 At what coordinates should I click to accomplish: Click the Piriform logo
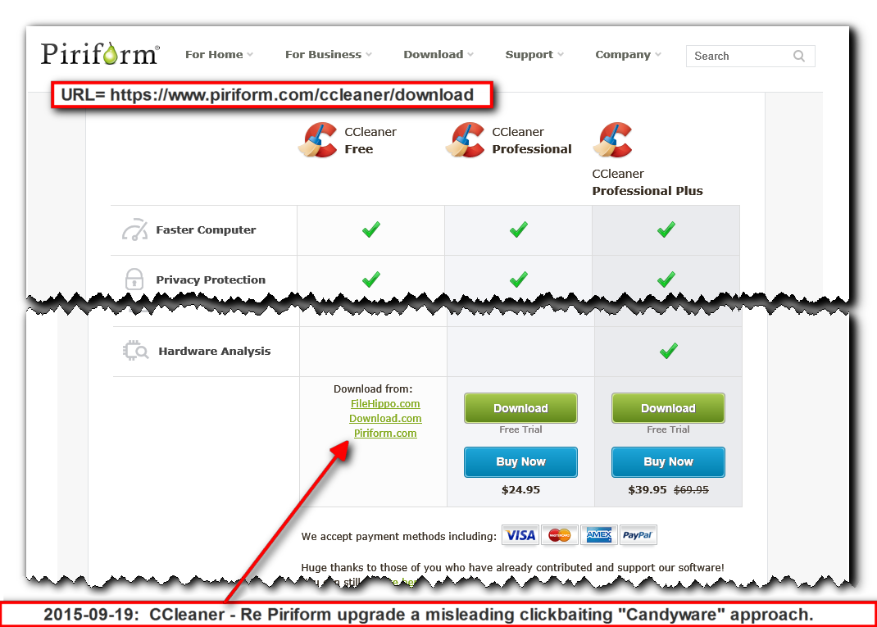tap(98, 52)
